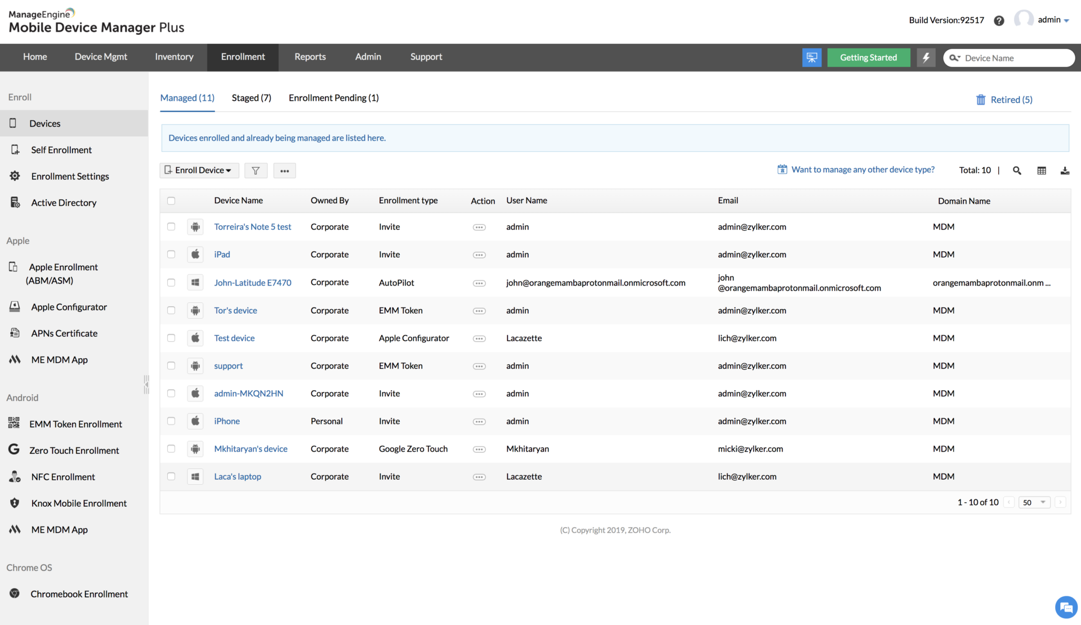
Task: Click the table search magnifier icon
Action: pos(1017,171)
